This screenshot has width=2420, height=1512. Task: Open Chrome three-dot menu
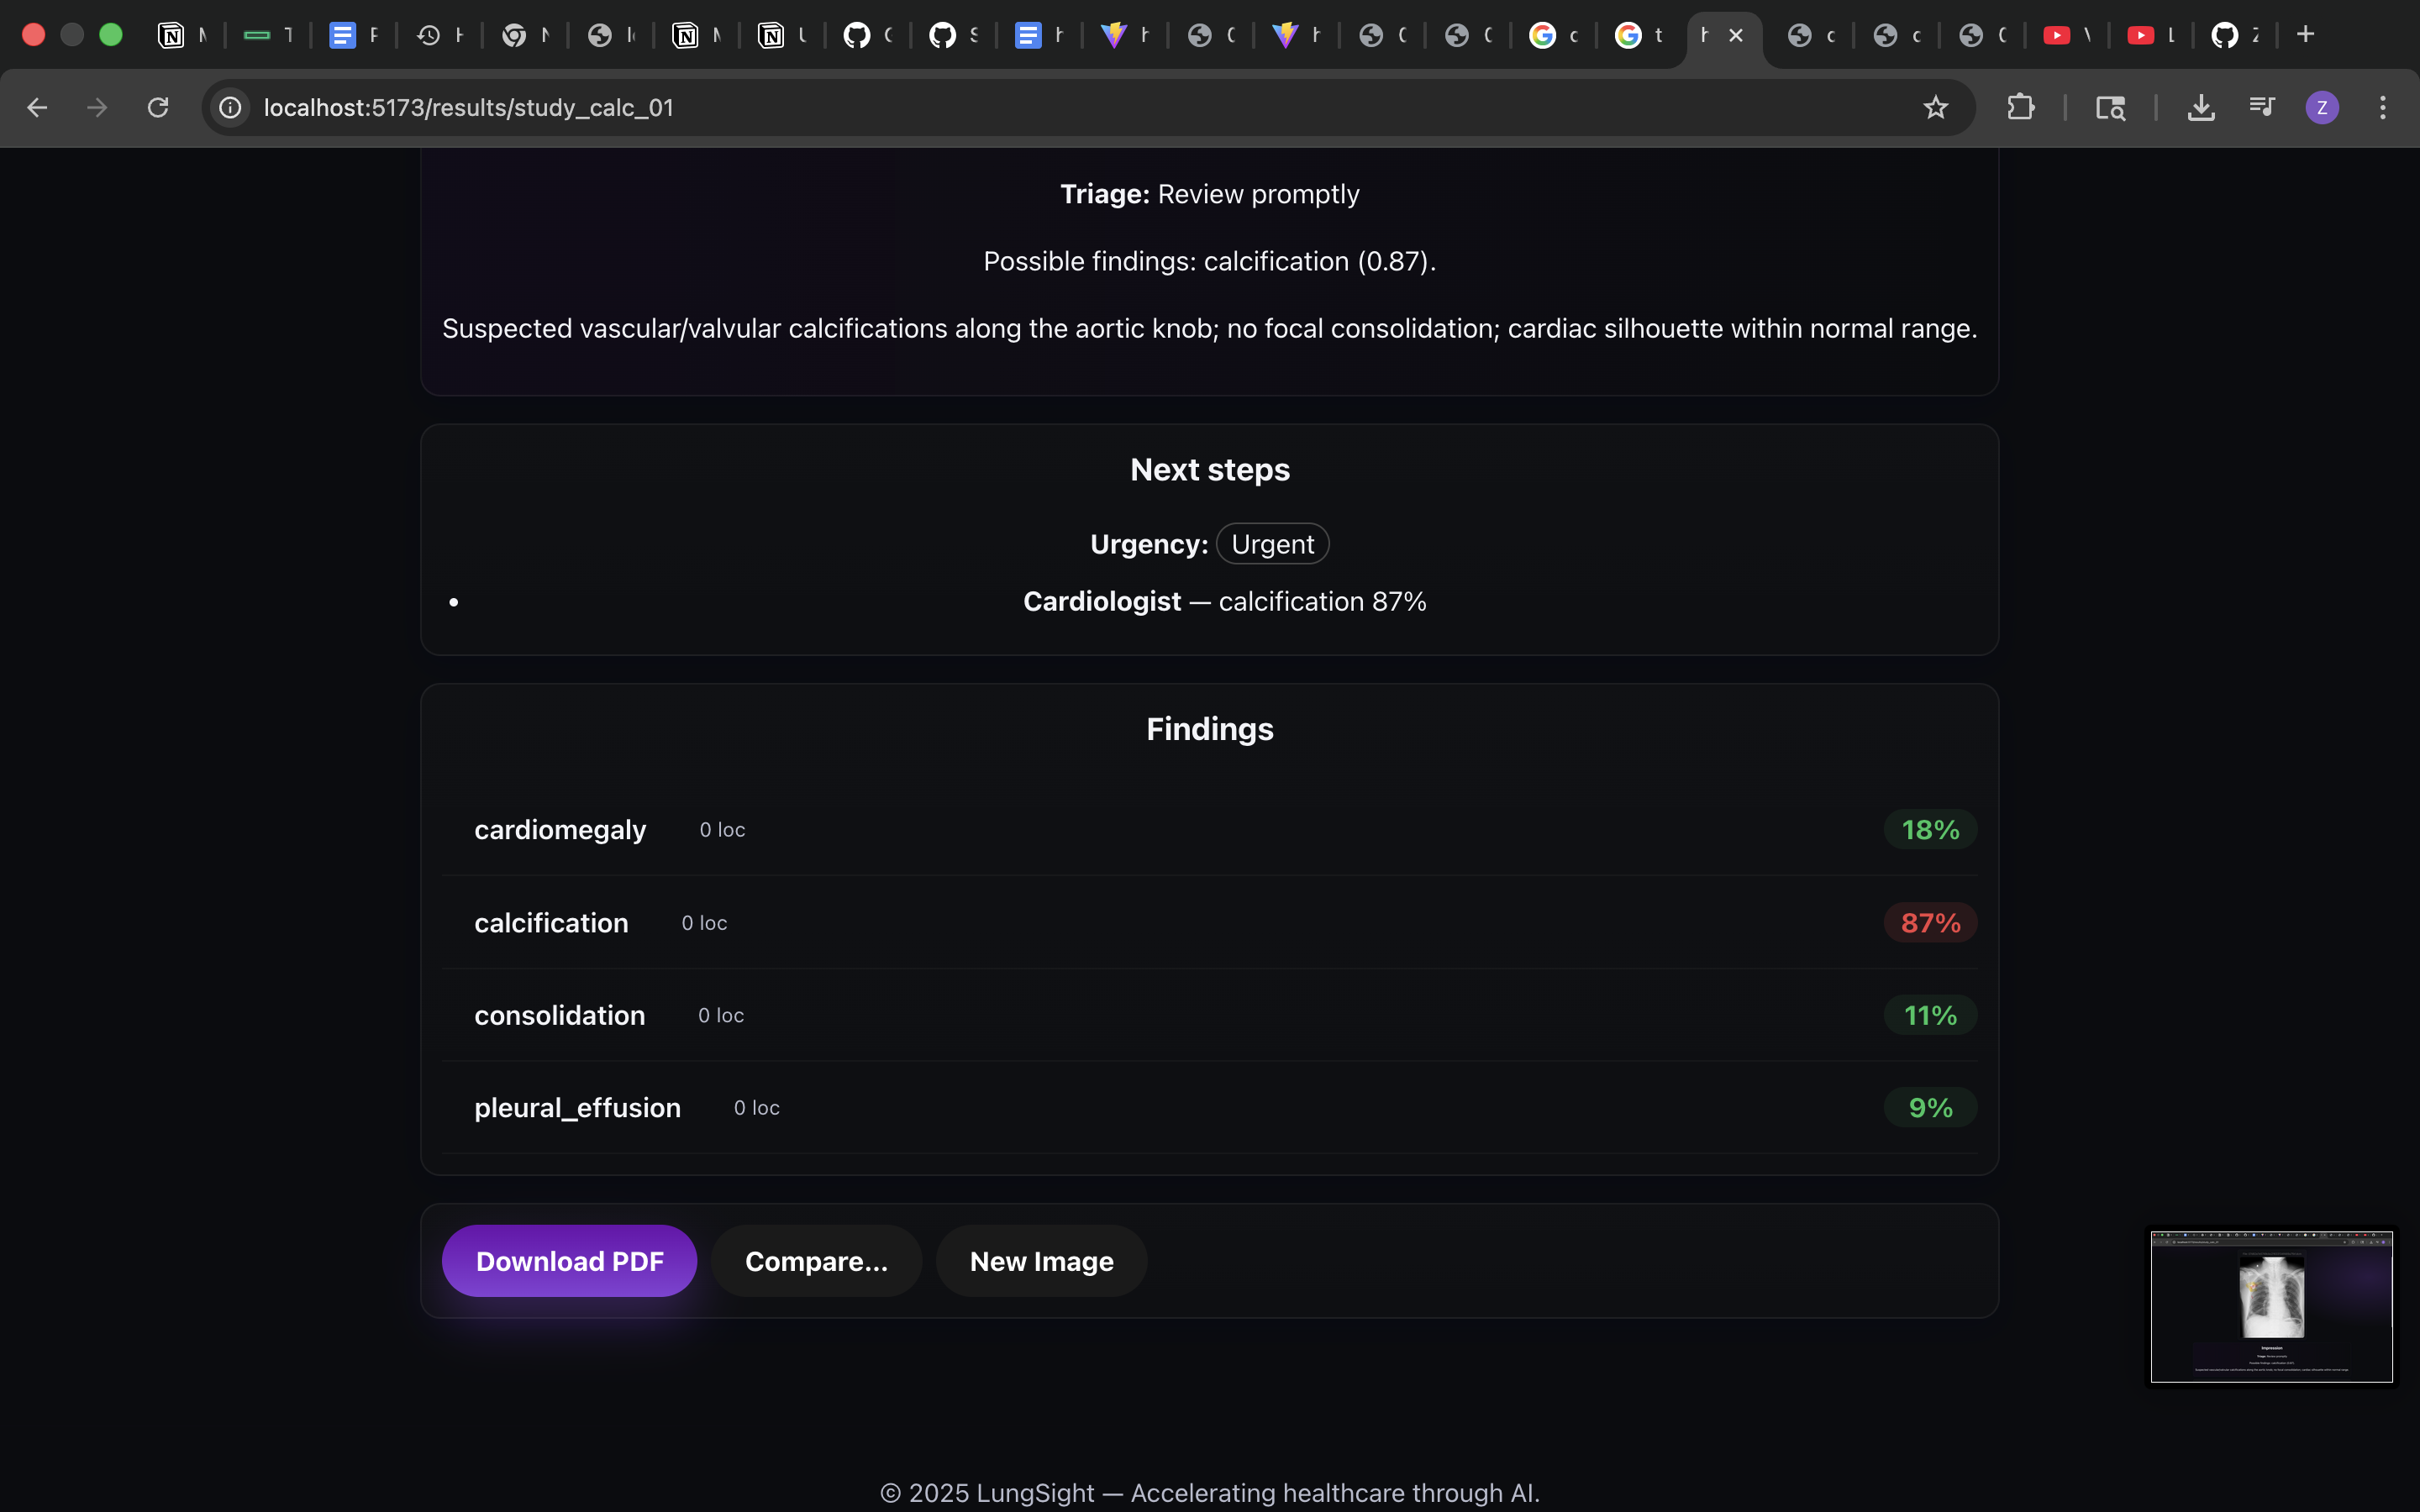2383,107
